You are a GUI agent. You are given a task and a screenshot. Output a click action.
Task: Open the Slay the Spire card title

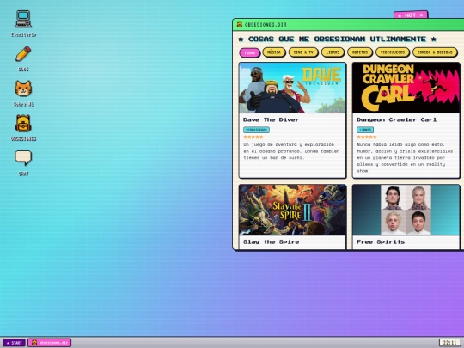(271, 242)
